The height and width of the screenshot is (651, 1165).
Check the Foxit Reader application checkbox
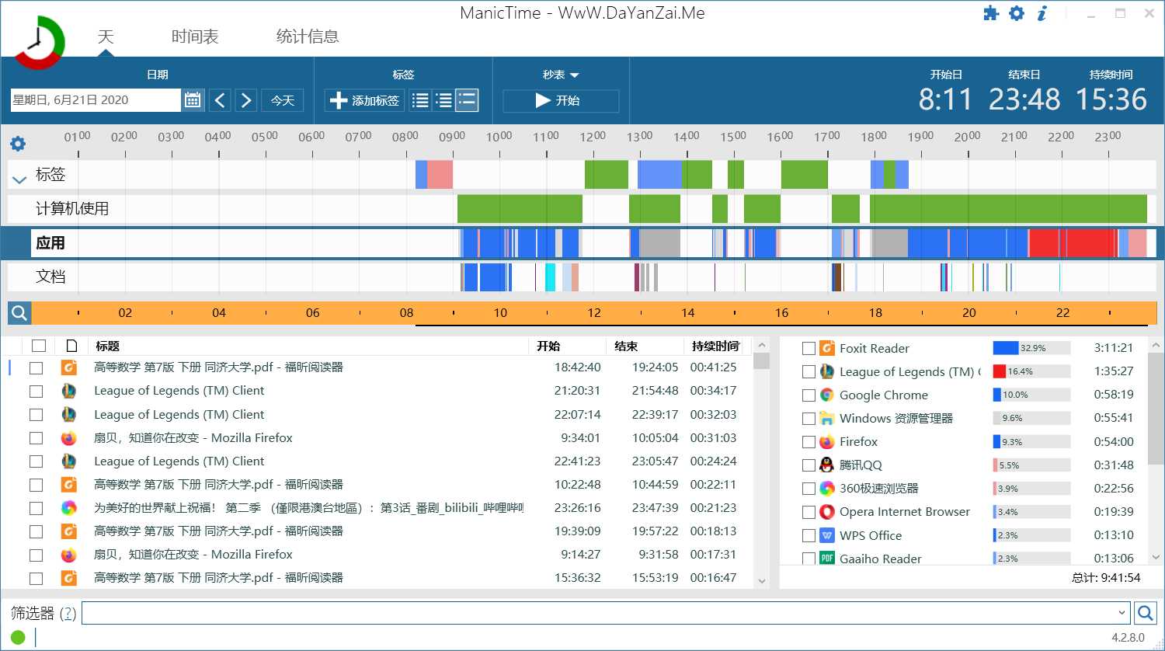(x=809, y=349)
